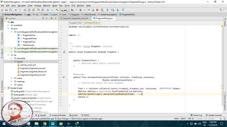Click the Apply Changes lightning icon
This screenshot has width=227, height=127.
[x=77, y=10]
